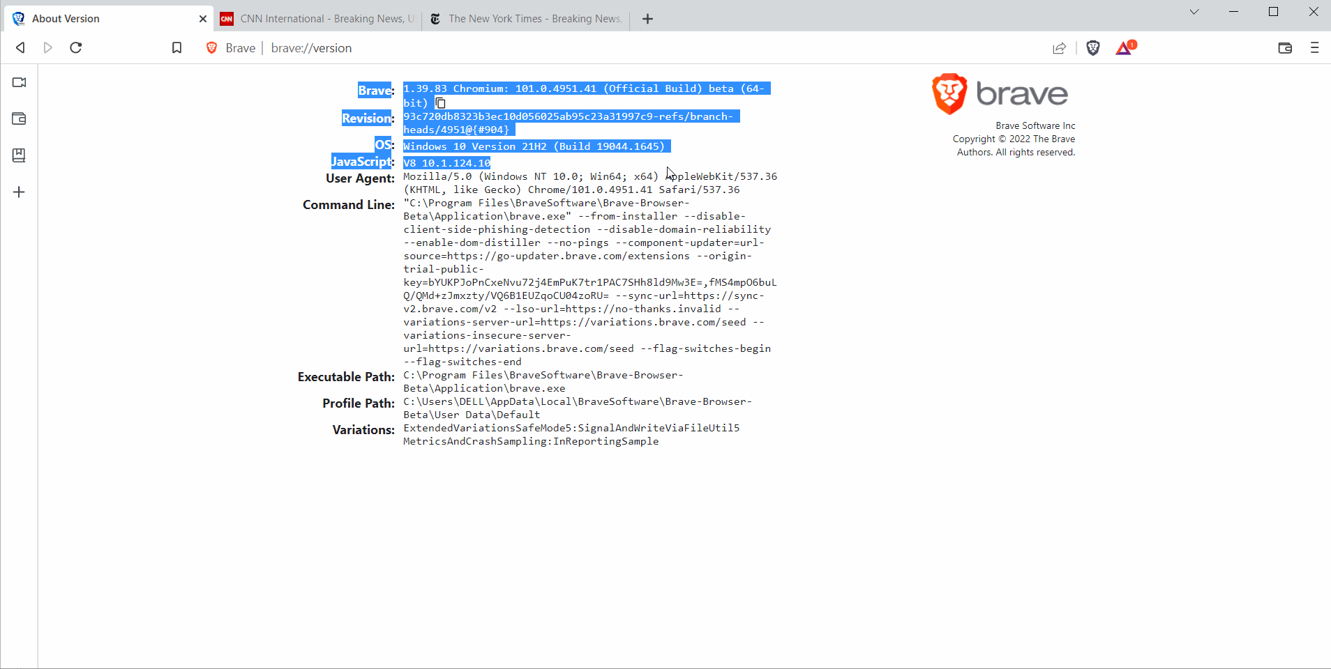Minimize the Brave browser window

point(1233,11)
